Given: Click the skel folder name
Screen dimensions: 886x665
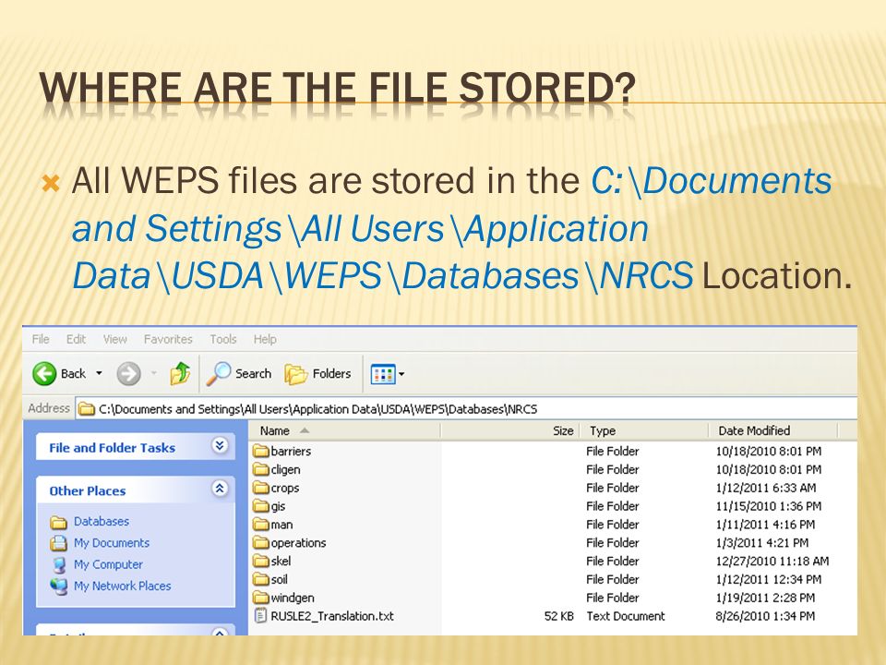Looking at the screenshot, I should click(281, 561).
